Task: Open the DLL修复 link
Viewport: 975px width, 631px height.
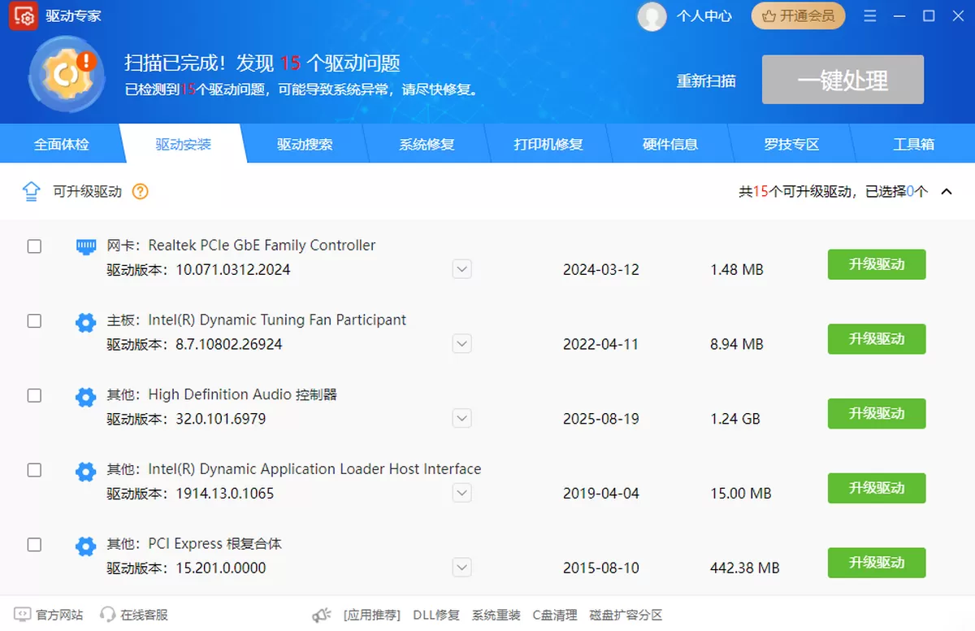Action: (x=436, y=615)
